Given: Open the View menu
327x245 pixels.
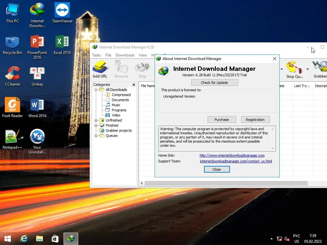Looking at the screenshot, I should (x=143, y=55).
